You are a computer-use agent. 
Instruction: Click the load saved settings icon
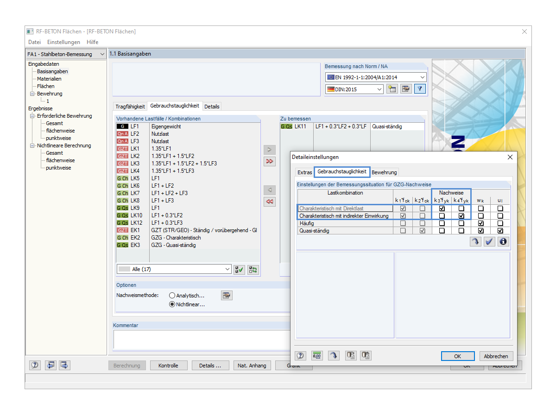[351, 356]
